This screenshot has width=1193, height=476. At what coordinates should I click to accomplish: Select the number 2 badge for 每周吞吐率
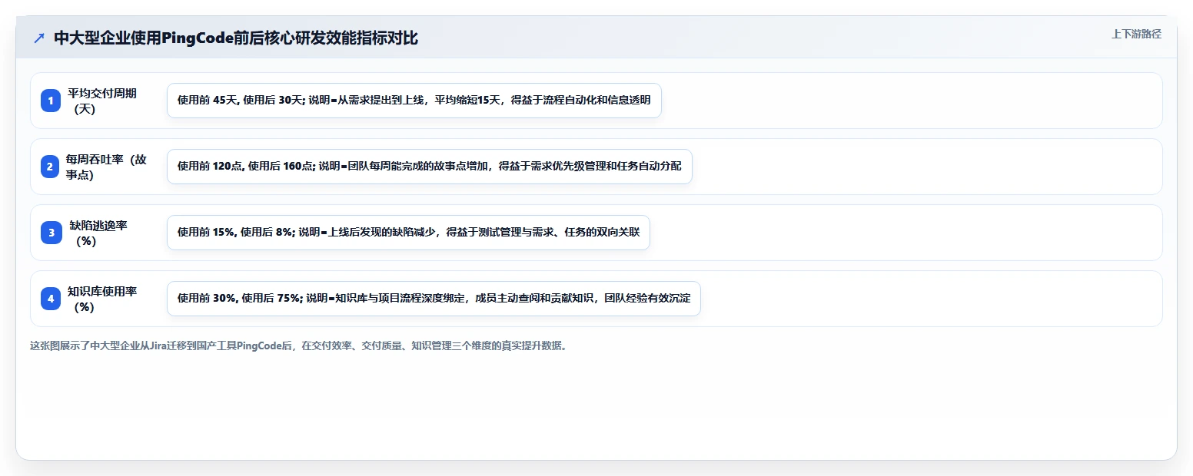click(51, 167)
